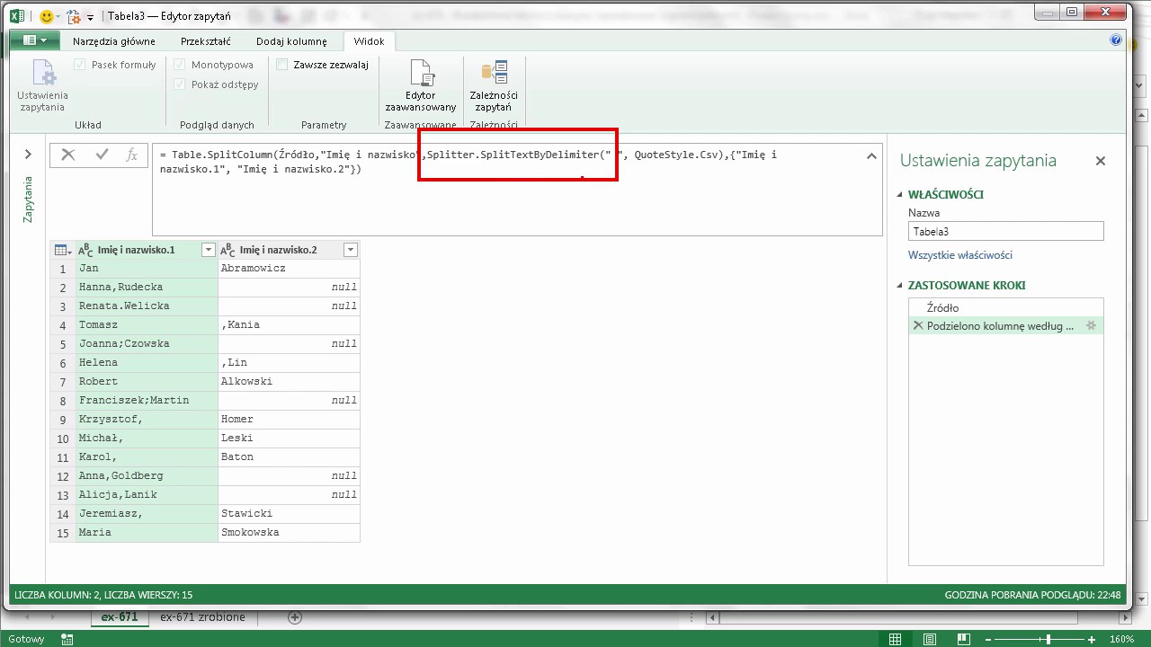Open filter dropdown for Imię i nazwisko.2

[351, 250]
